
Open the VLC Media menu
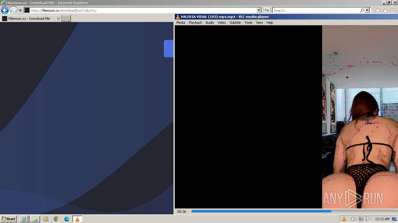[180, 23]
